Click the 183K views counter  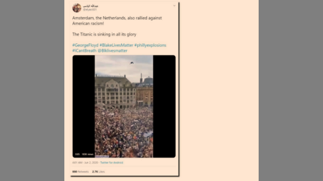[x=88, y=154]
